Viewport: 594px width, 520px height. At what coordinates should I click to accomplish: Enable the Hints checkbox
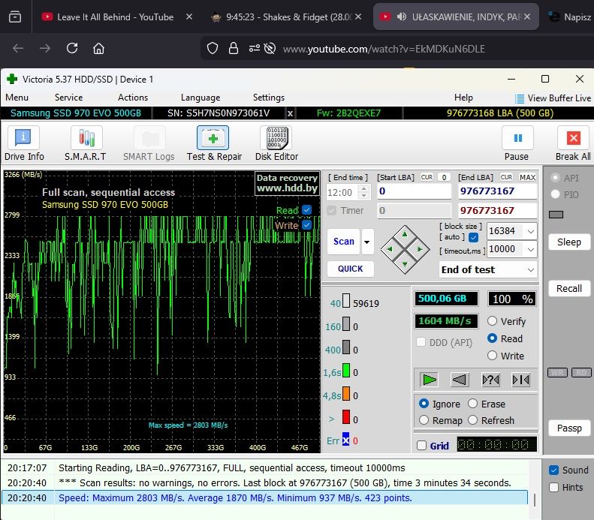tap(554, 488)
